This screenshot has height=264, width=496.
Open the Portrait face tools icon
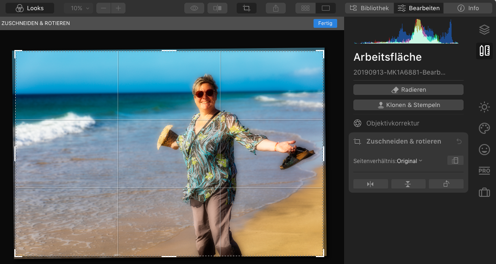click(484, 150)
